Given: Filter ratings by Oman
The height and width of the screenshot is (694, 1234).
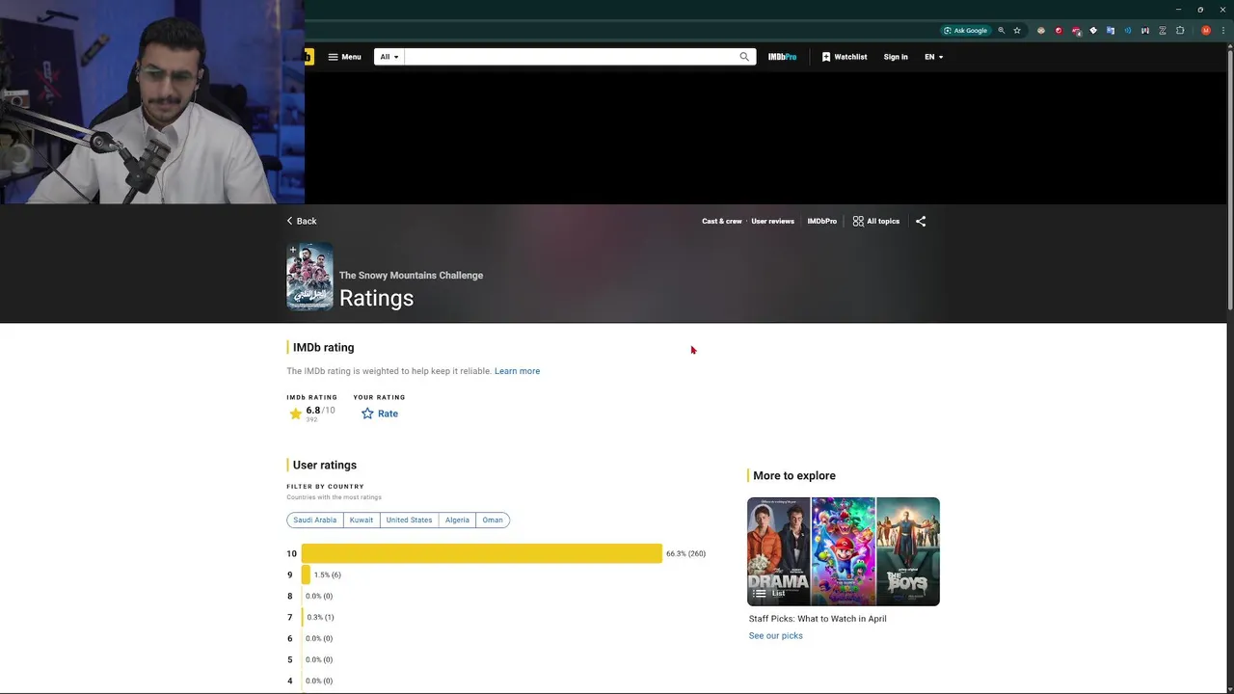Looking at the screenshot, I should [493, 520].
